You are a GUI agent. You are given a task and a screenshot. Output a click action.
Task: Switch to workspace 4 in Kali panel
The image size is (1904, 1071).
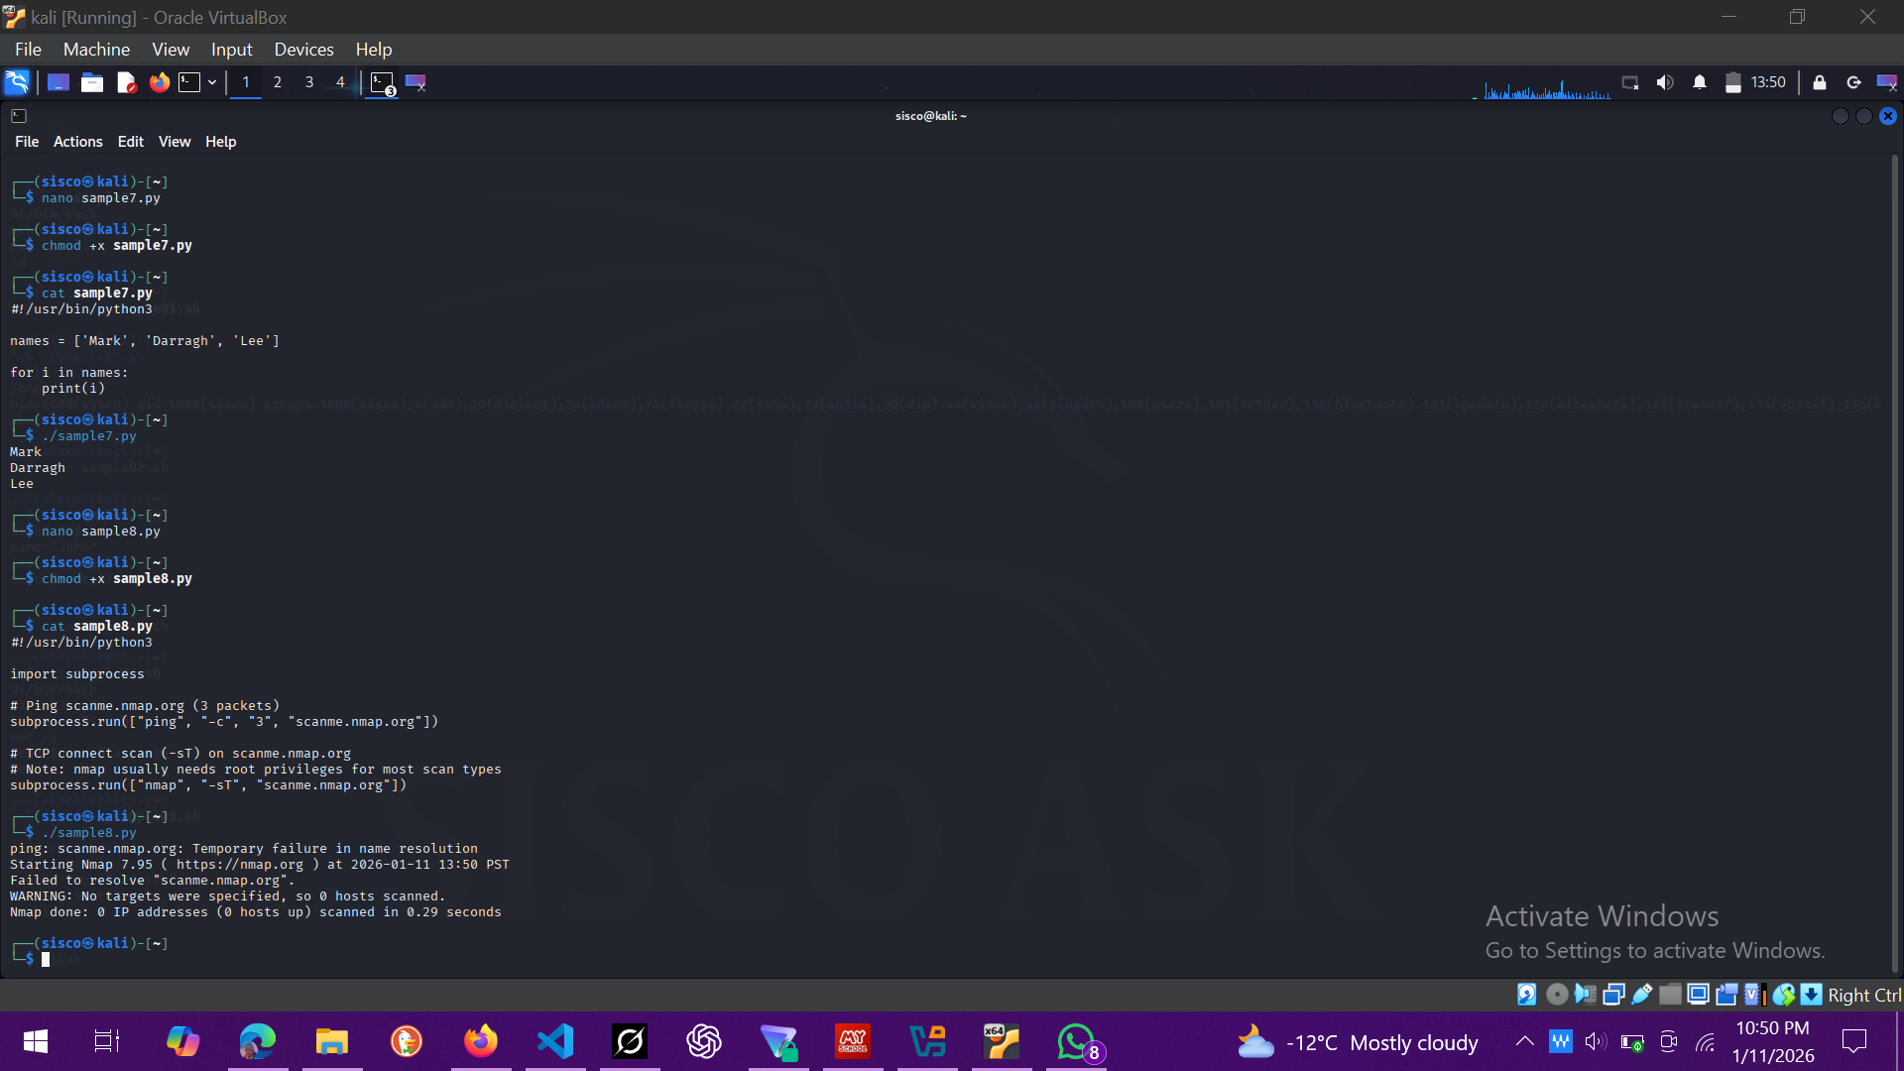point(340,82)
